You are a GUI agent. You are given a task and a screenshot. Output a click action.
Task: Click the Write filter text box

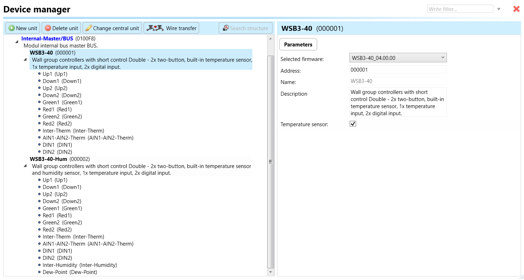point(460,9)
